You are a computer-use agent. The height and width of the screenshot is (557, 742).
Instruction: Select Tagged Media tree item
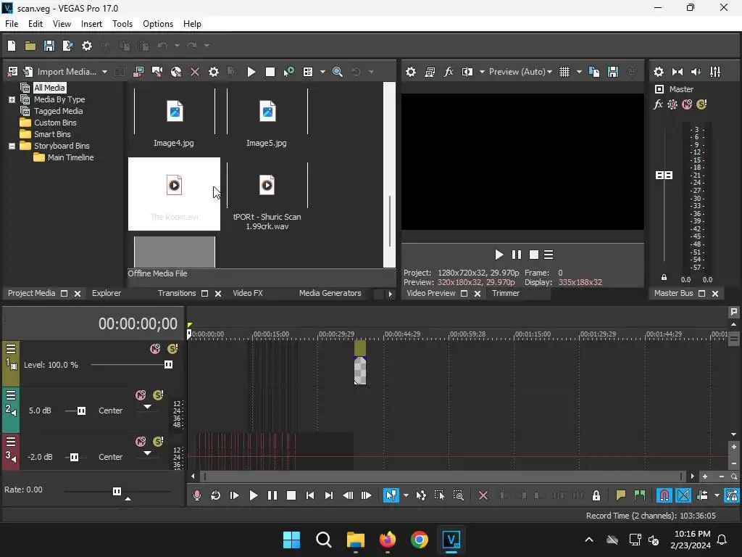(58, 111)
